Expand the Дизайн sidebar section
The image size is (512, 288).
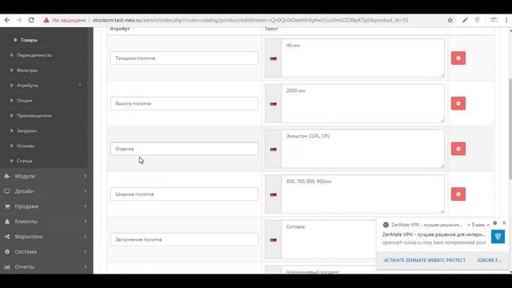pyautogui.click(x=46, y=191)
